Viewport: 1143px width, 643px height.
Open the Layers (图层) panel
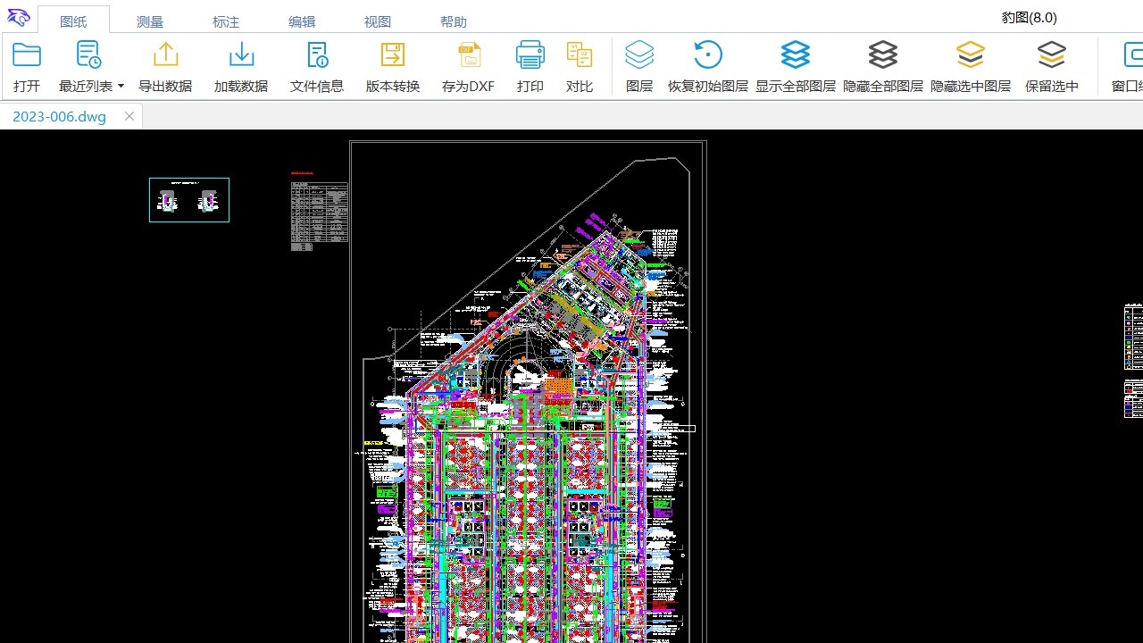639,55
